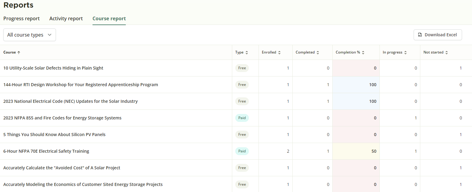
Task: Click the Paid badge on NFPA 855 row
Action: click(x=242, y=118)
